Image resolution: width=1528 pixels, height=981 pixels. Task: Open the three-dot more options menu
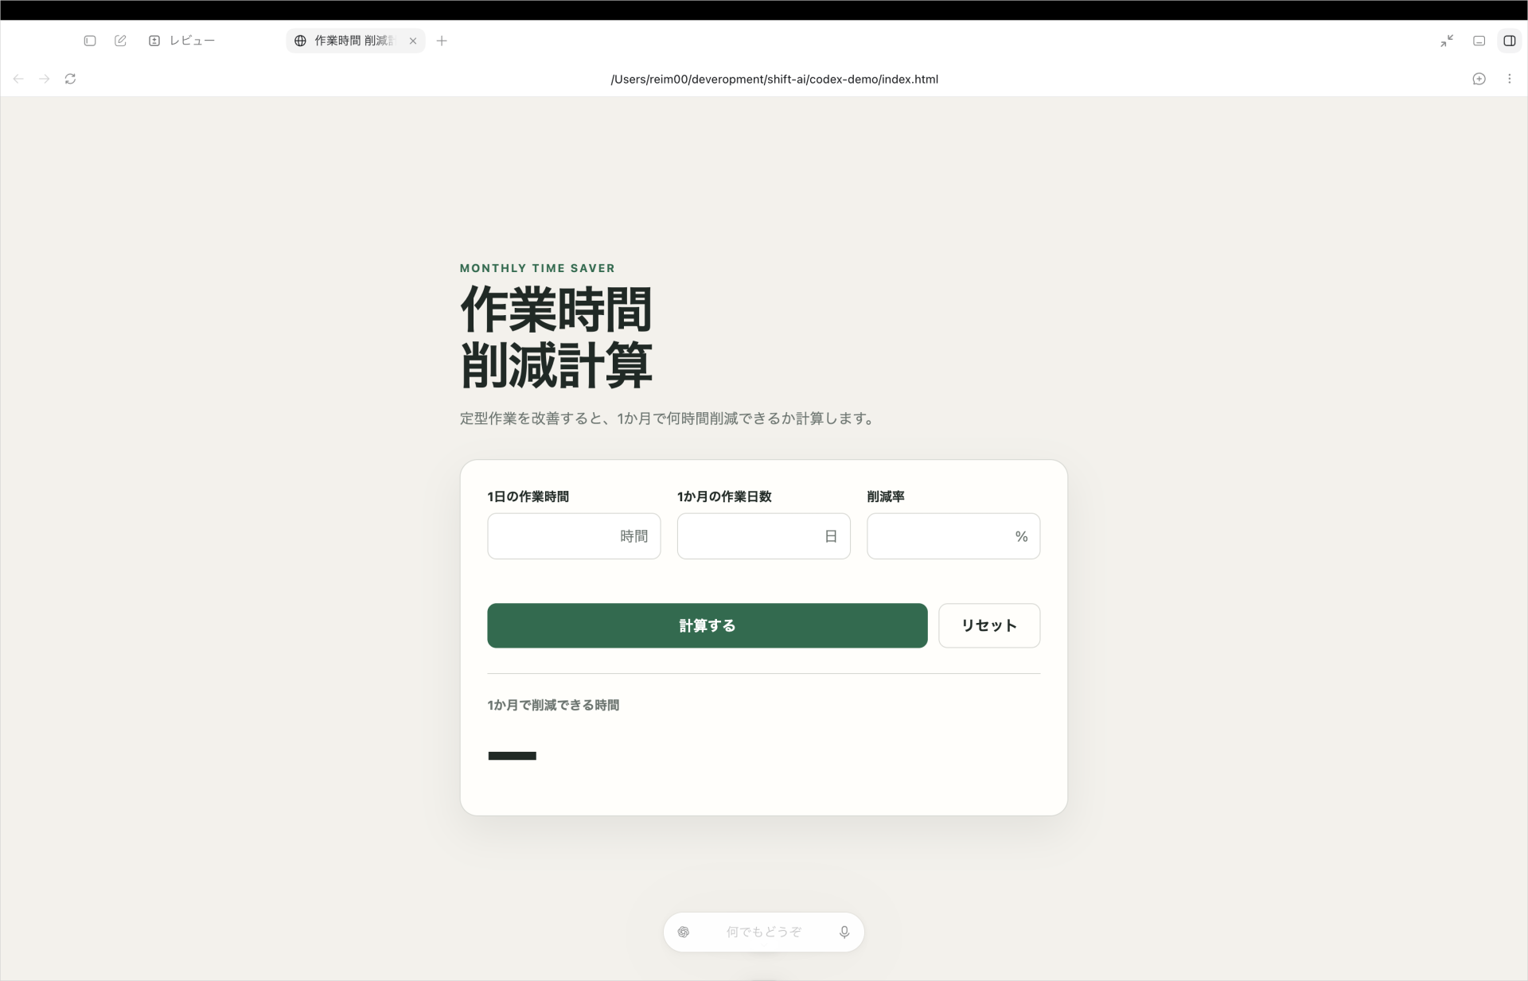pos(1509,79)
